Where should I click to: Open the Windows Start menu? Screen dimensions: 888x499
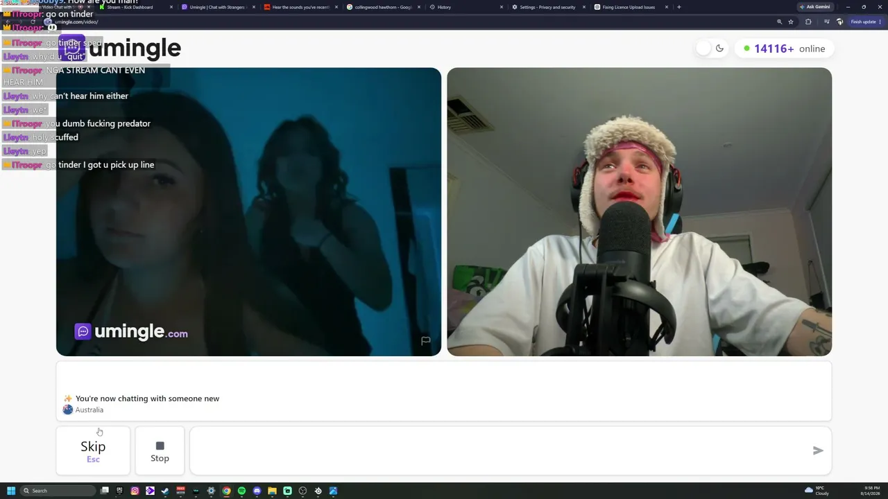click(x=11, y=491)
